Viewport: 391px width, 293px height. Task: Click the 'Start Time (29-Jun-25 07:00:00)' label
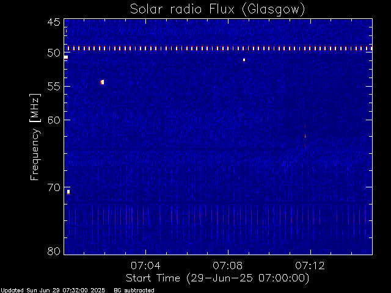coord(217,278)
